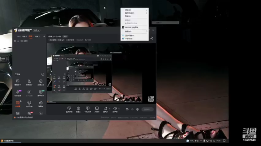Open the 弹幕助手 tool

(x=18, y=82)
